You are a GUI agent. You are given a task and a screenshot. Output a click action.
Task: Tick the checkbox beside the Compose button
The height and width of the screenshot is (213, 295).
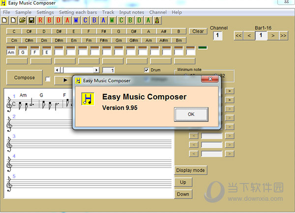tap(48, 79)
